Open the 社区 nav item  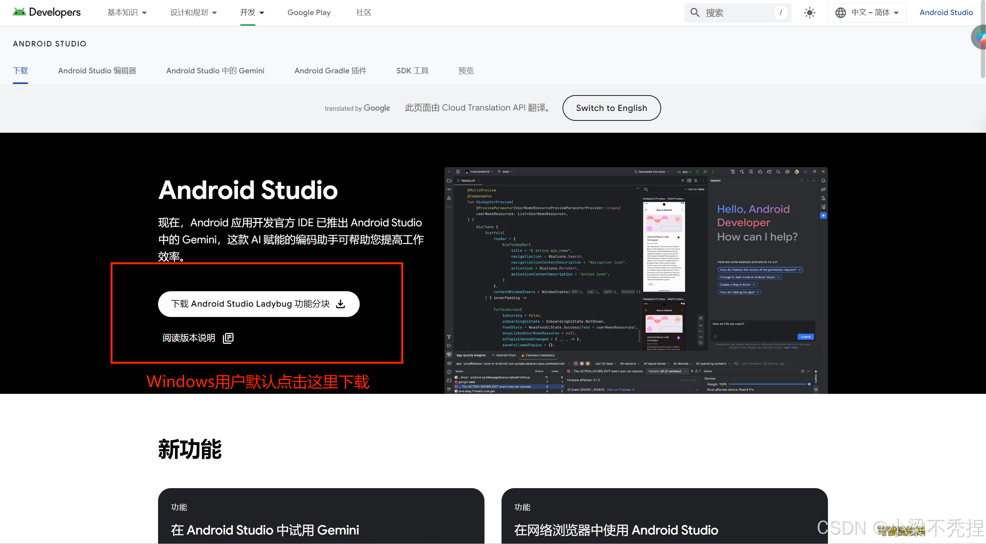[364, 13]
